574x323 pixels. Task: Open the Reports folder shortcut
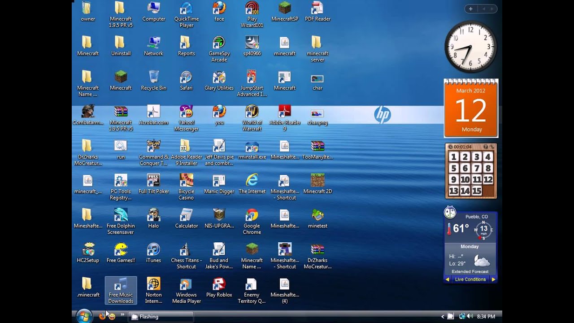[187, 46]
